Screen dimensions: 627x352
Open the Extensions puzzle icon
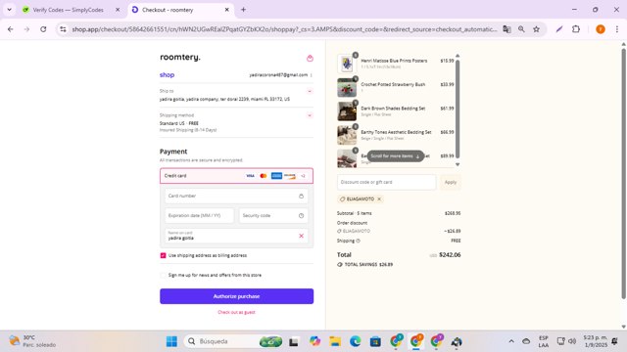[576, 29]
